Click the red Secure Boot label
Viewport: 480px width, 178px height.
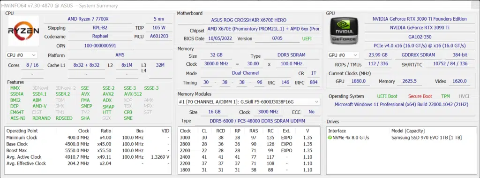point(420,96)
